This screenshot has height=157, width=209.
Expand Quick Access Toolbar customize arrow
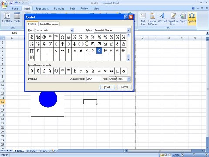[31, 3]
